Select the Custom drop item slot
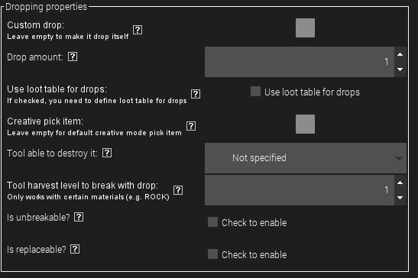 (x=305, y=28)
